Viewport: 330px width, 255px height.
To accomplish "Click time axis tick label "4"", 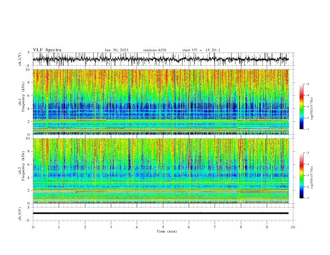I will 137,227.
